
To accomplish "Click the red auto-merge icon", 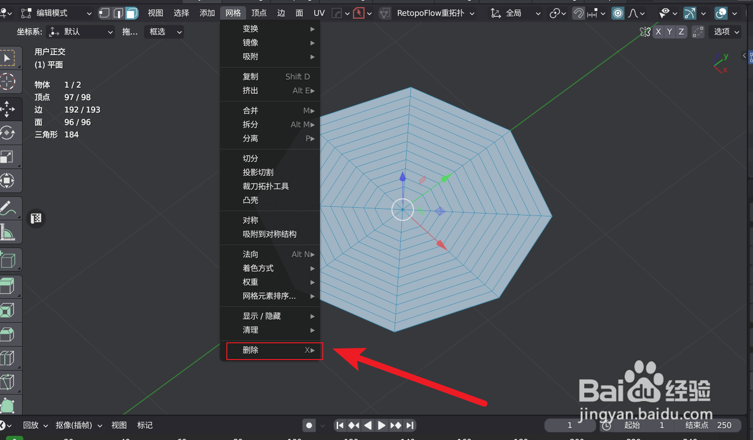I will click(x=359, y=13).
